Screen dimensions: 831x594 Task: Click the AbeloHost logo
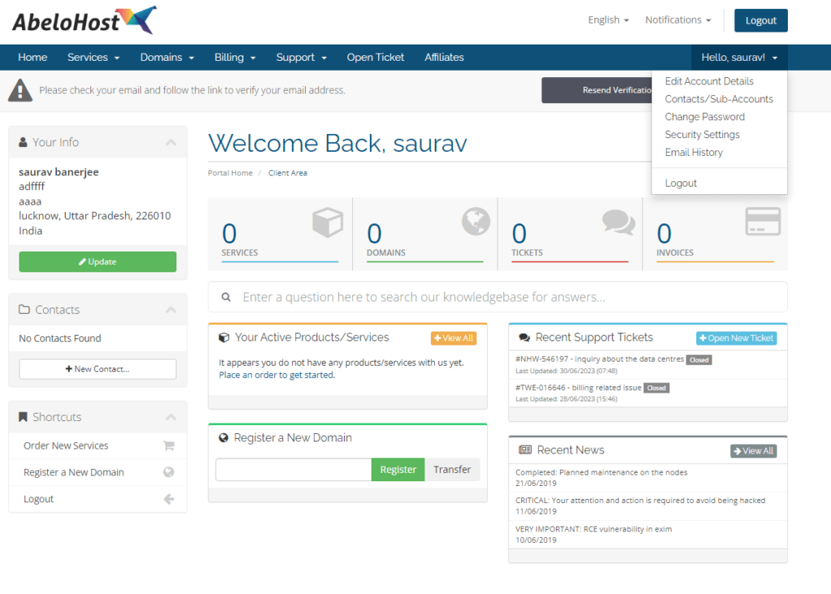(x=81, y=19)
